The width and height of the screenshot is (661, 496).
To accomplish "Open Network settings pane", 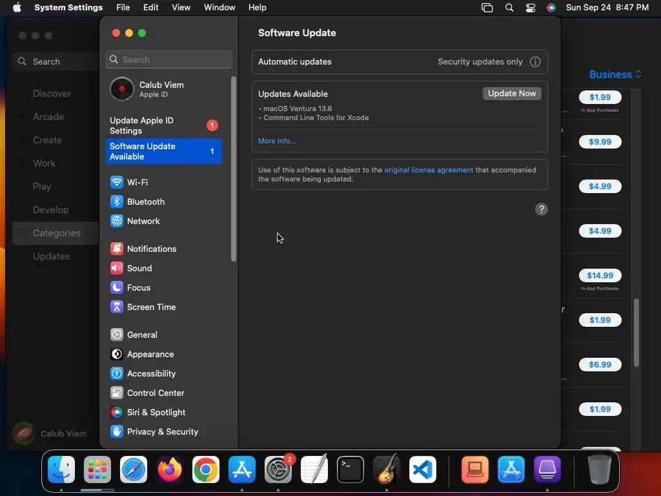I will pos(135,221).
